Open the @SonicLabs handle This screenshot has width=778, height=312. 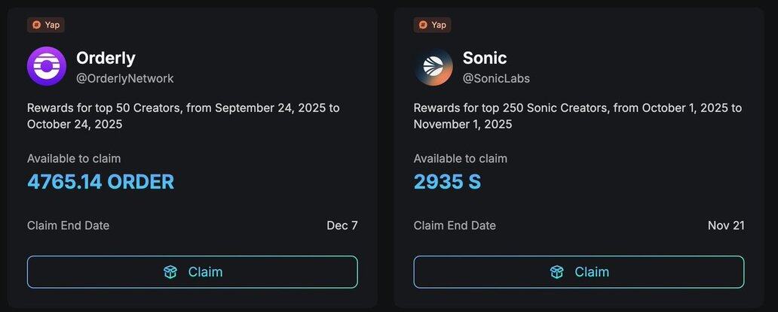[x=496, y=78]
